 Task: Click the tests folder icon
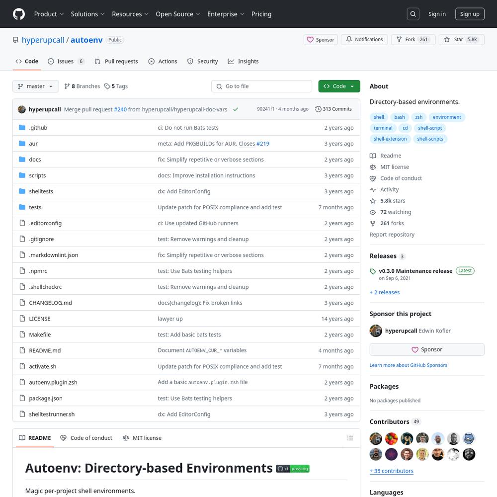coord(22,207)
